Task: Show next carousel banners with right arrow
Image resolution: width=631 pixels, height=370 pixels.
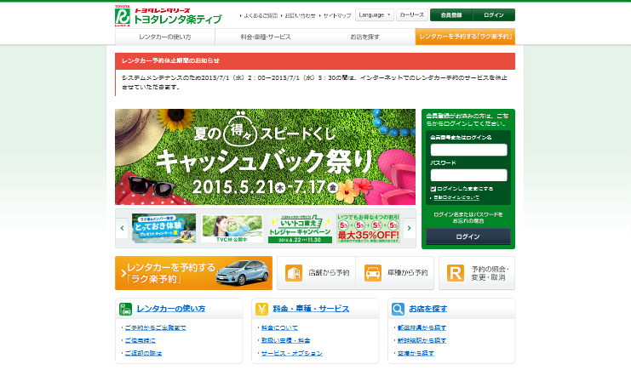Action: (410, 228)
